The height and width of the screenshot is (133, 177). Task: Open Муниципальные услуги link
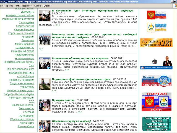point(20,91)
